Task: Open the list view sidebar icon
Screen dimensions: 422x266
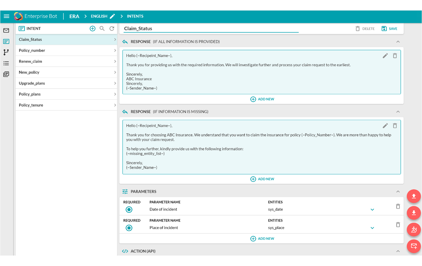Action: pyautogui.click(x=6, y=63)
